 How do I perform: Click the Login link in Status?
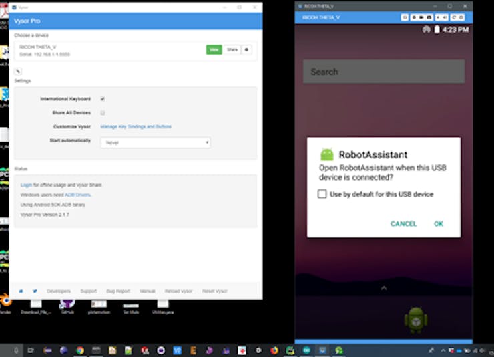(x=26, y=185)
